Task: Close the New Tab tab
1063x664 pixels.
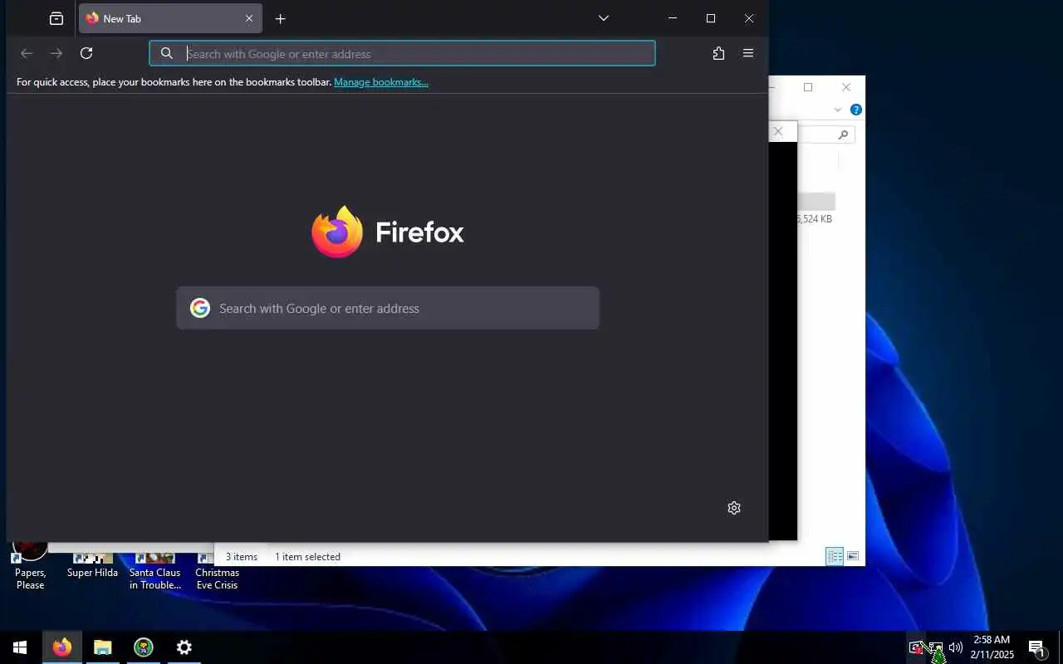Action: (x=248, y=18)
